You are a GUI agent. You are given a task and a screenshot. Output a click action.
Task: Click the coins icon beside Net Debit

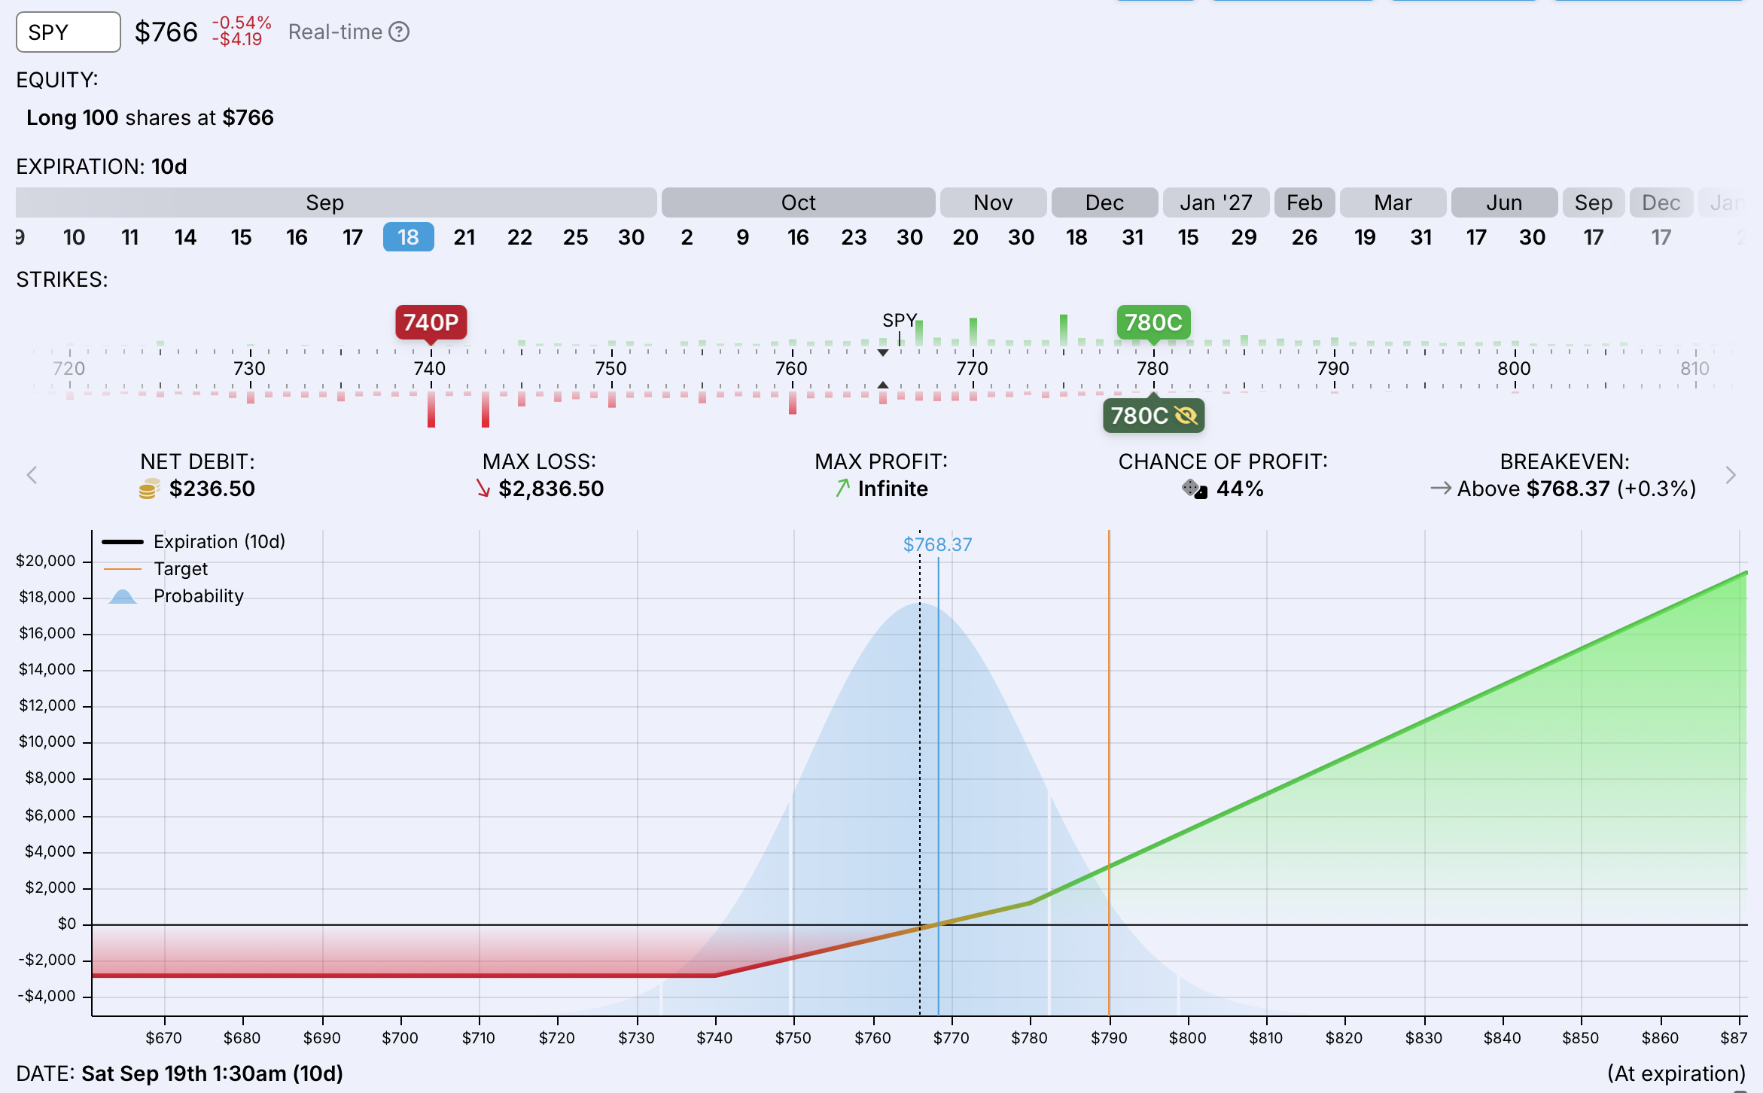149,489
